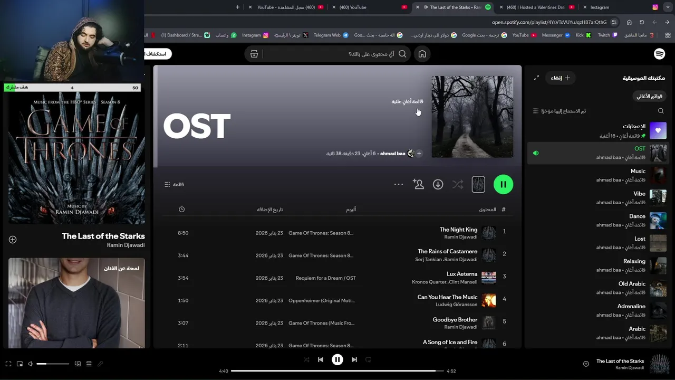Open list view options dropdown in playlist
The image size is (675, 380).
click(x=174, y=184)
